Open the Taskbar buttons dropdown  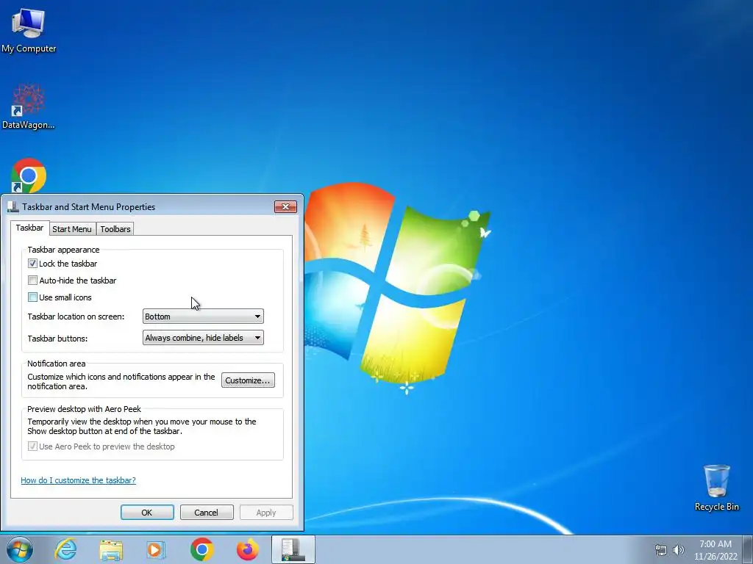[x=203, y=338]
